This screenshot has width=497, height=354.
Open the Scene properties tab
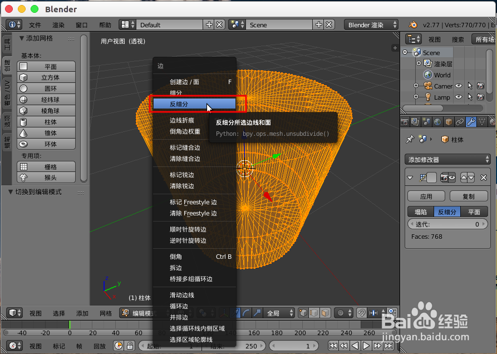tap(426, 122)
